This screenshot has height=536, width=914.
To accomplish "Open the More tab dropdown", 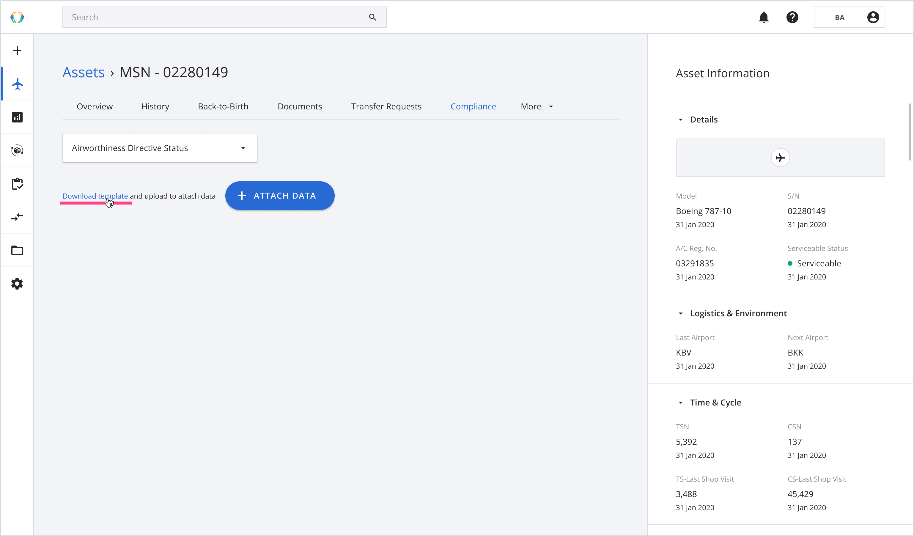I will [x=537, y=106].
